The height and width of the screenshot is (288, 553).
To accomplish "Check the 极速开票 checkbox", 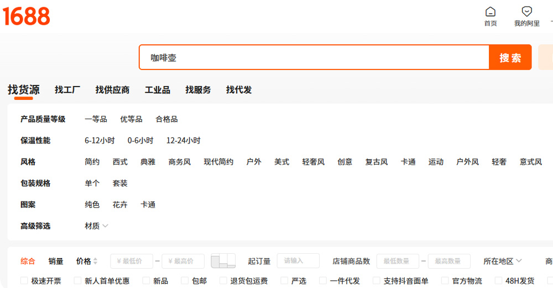I will tap(24, 281).
